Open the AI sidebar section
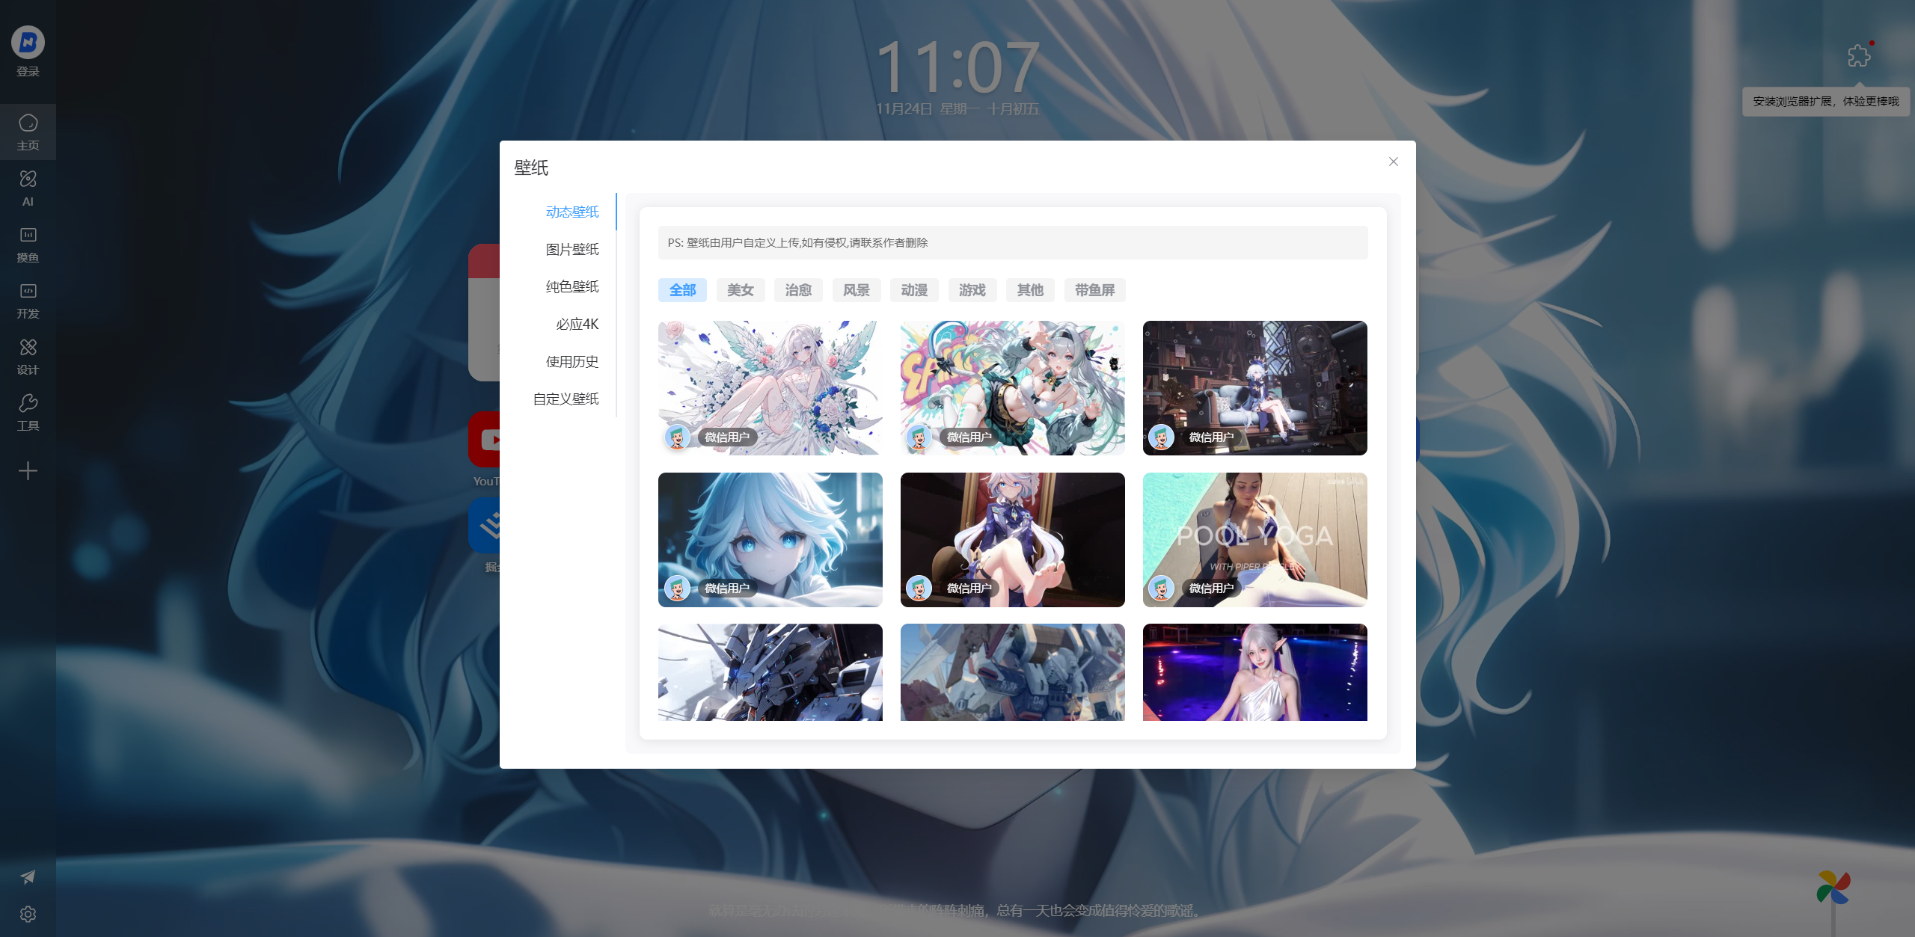Viewport: 1915px width, 937px height. click(28, 187)
